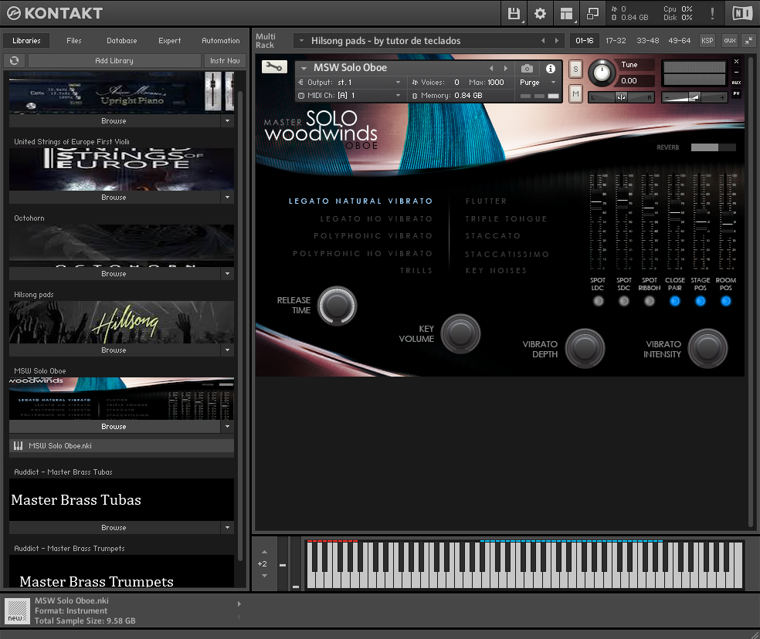
Task: Open Octohorn Browse dropdown arrow
Action: [227, 274]
